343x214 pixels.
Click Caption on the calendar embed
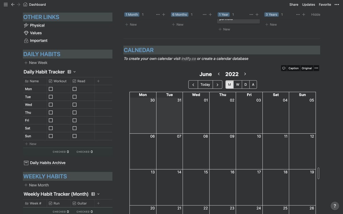coord(294,68)
